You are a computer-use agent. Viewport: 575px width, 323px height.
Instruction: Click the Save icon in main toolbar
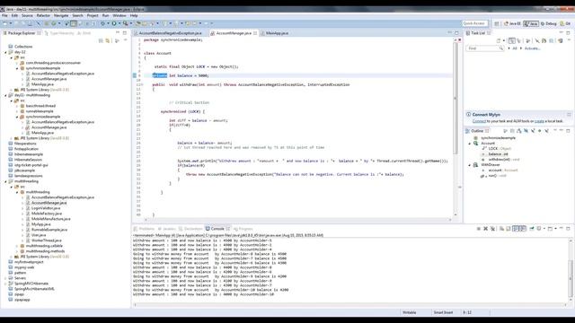(x=17, y=23)
